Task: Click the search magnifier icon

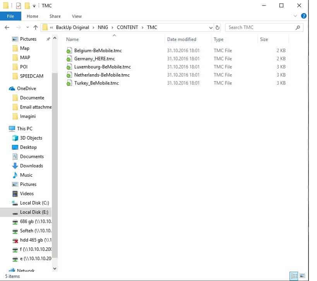Action: click(x=298, y=27)
